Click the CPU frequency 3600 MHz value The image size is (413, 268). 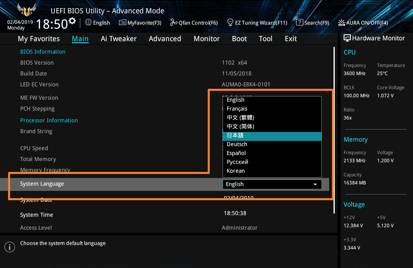(355, 73)
